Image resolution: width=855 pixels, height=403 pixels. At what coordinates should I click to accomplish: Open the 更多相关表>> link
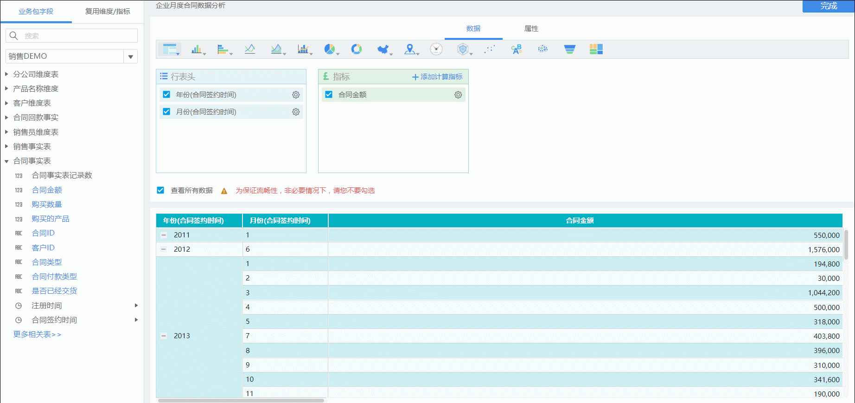click(x=37, y=335)
